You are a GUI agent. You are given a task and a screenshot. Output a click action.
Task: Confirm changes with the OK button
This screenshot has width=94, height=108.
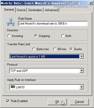[x=57, y=102]
